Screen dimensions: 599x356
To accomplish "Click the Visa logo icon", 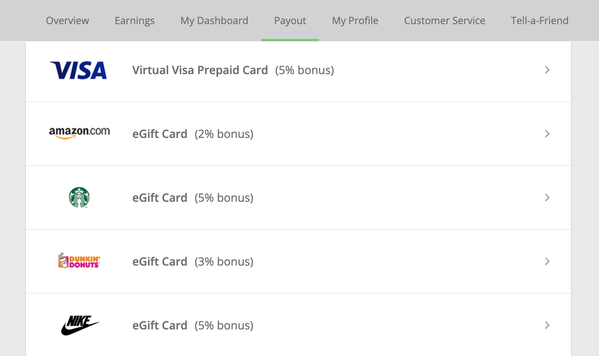I will point(78,70).
